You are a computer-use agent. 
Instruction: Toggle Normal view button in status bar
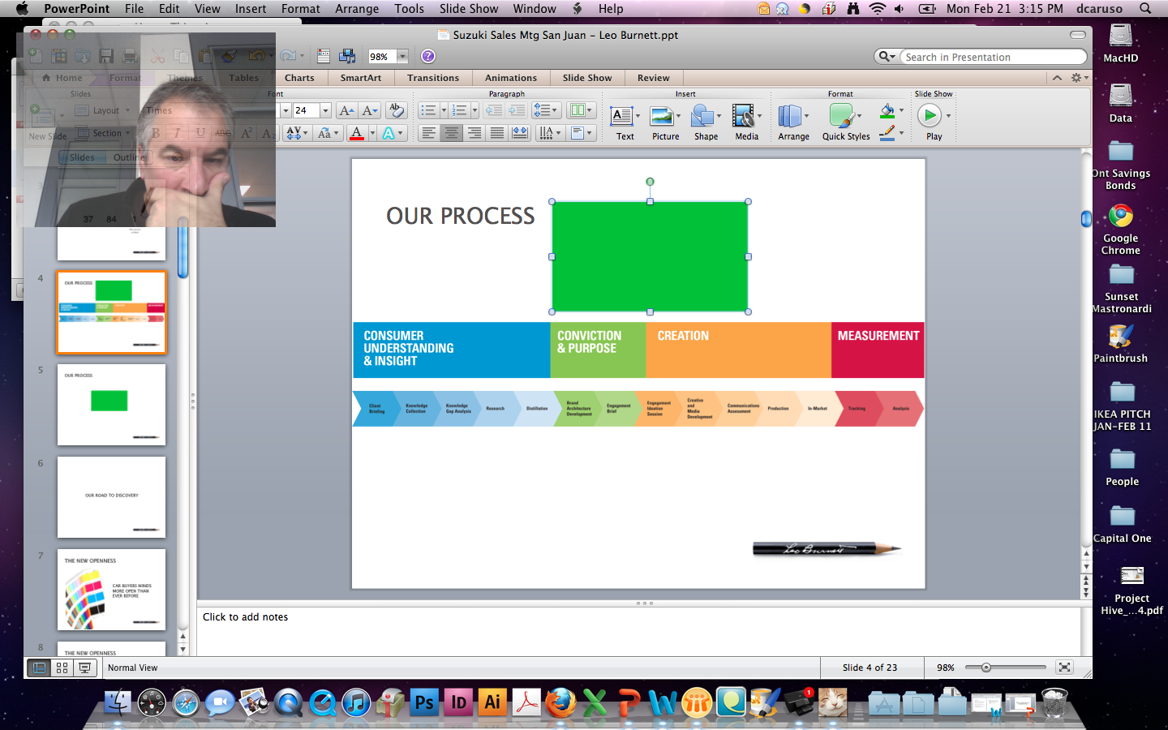click(x=39, y=668)
